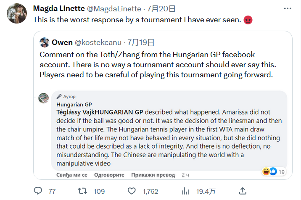Click the 7月19日 quoted tweet date
The image size is (301, 200).
[x=141, y=42]
